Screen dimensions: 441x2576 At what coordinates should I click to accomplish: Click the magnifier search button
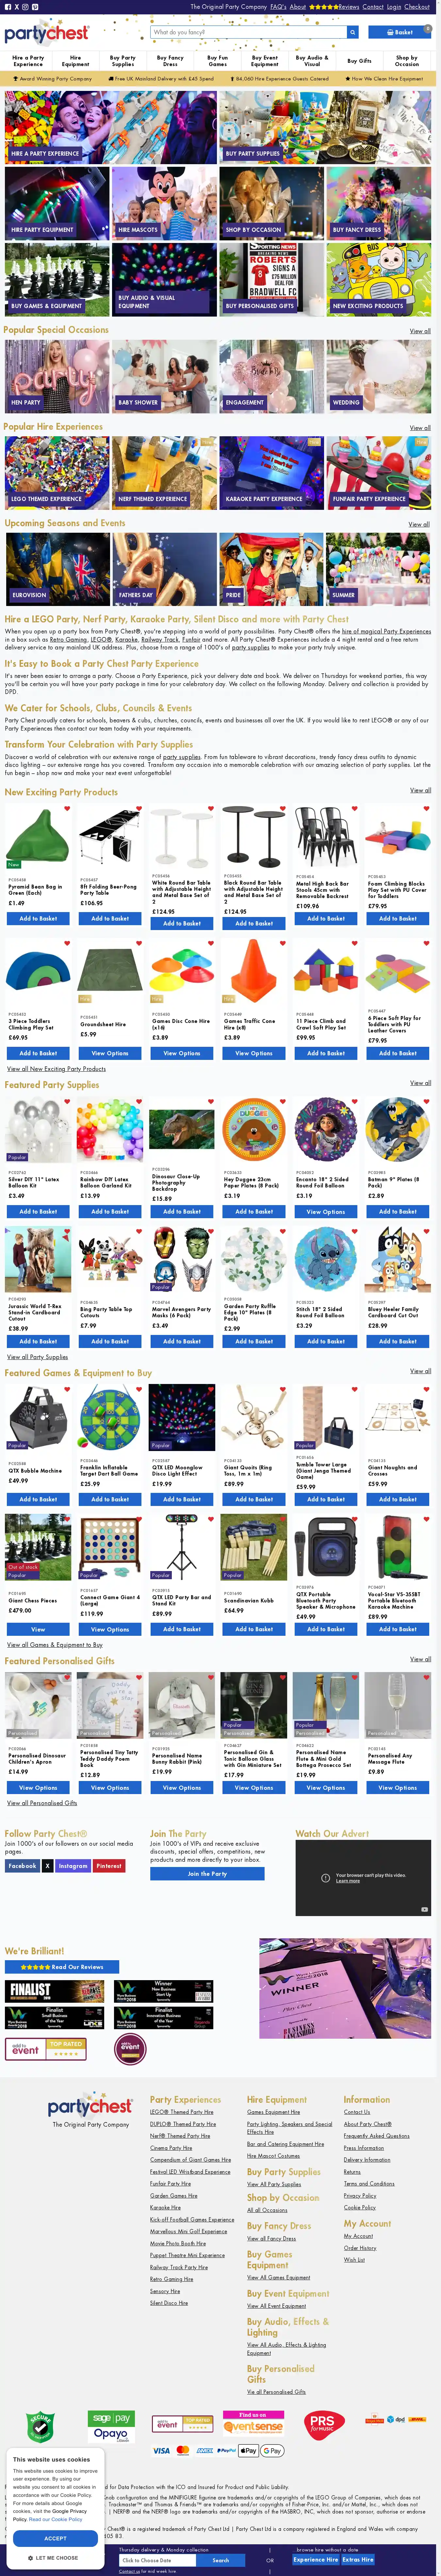point(352,32)
